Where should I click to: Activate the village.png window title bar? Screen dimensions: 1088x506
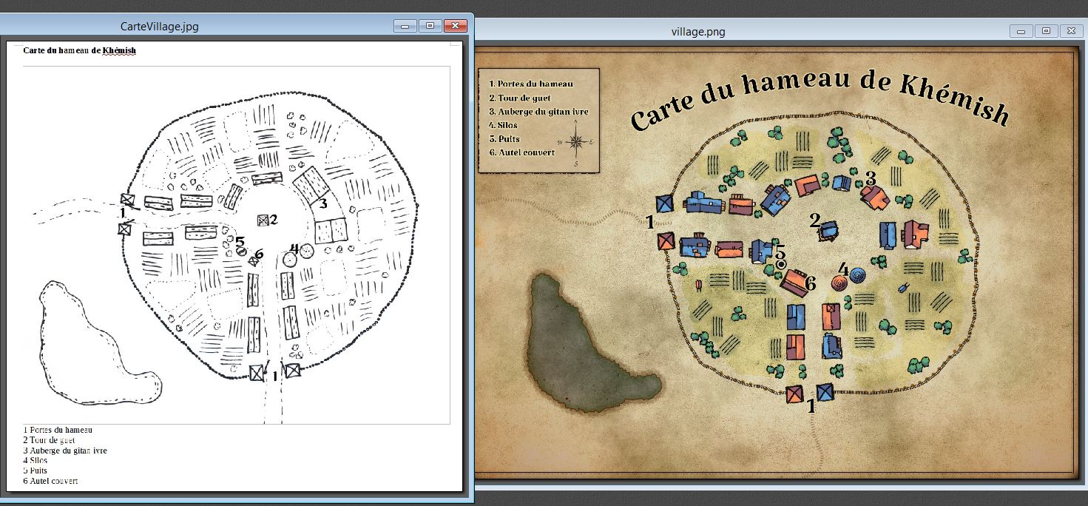697,31
